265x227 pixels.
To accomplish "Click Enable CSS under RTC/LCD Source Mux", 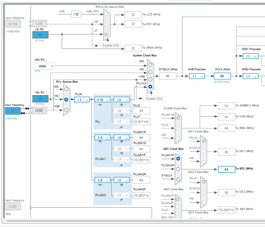I will 111,45.
